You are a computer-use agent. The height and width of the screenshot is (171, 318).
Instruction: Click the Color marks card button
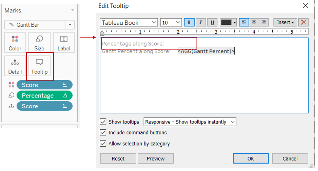[15, 43]
